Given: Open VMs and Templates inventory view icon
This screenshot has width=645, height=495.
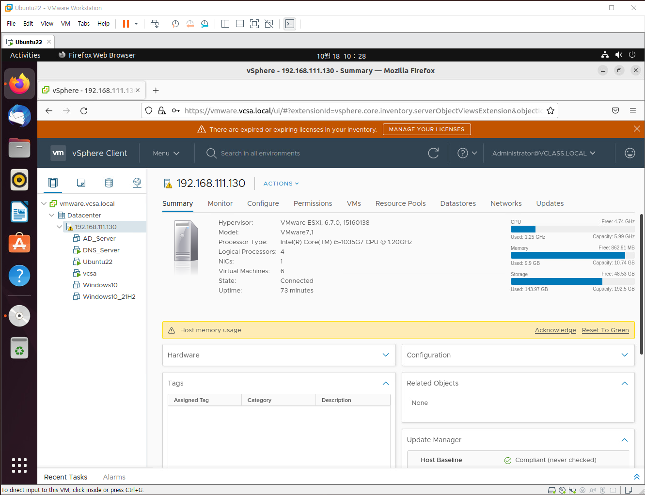Looking at the screenshot, I should pyautogui.click(x=81, y=183).
